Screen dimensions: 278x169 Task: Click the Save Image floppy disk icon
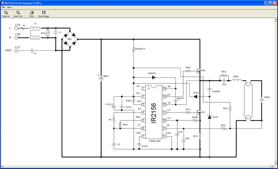[43, 12]
